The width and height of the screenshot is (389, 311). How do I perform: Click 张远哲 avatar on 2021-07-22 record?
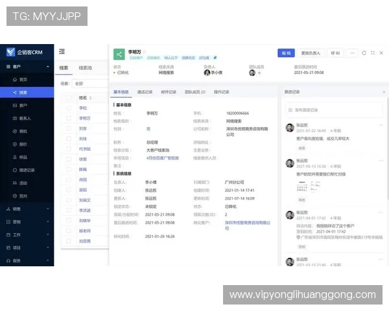(x=290, y=128)
